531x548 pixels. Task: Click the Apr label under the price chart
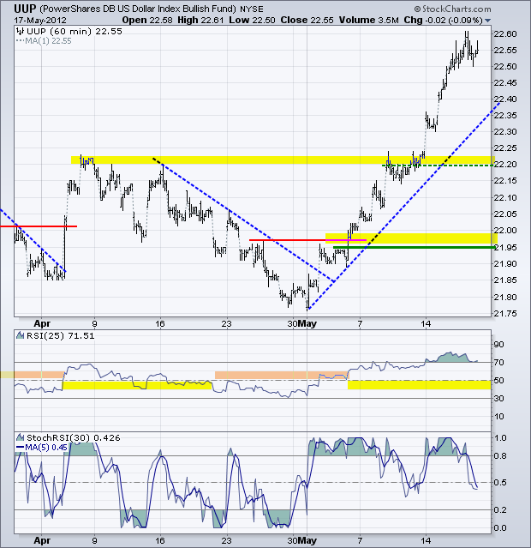click(x=42, y=324)
